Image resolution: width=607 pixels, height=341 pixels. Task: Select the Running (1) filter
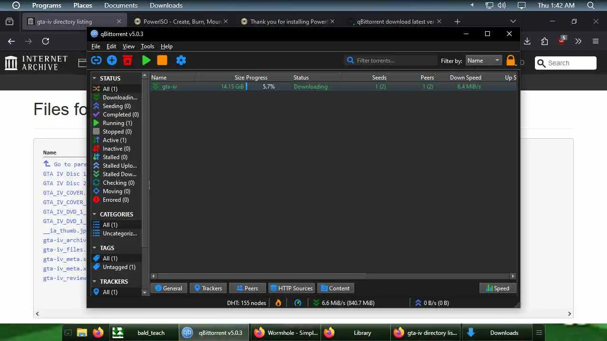coord(116,123)
